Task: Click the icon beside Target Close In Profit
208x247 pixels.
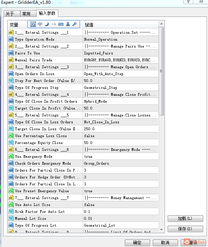Action: (11, 108)
